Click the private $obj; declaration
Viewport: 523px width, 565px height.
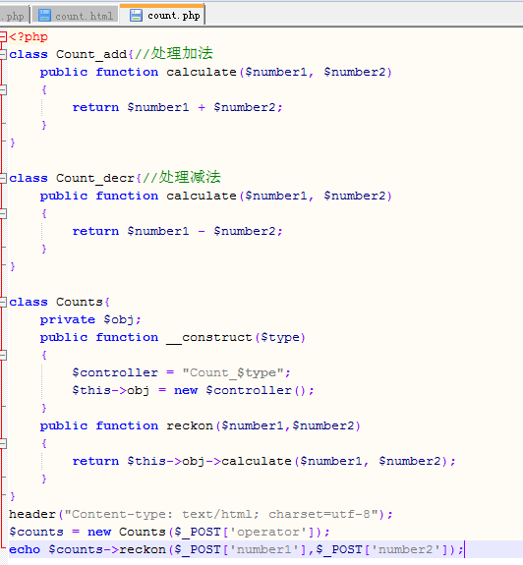(x=90, y=319)
